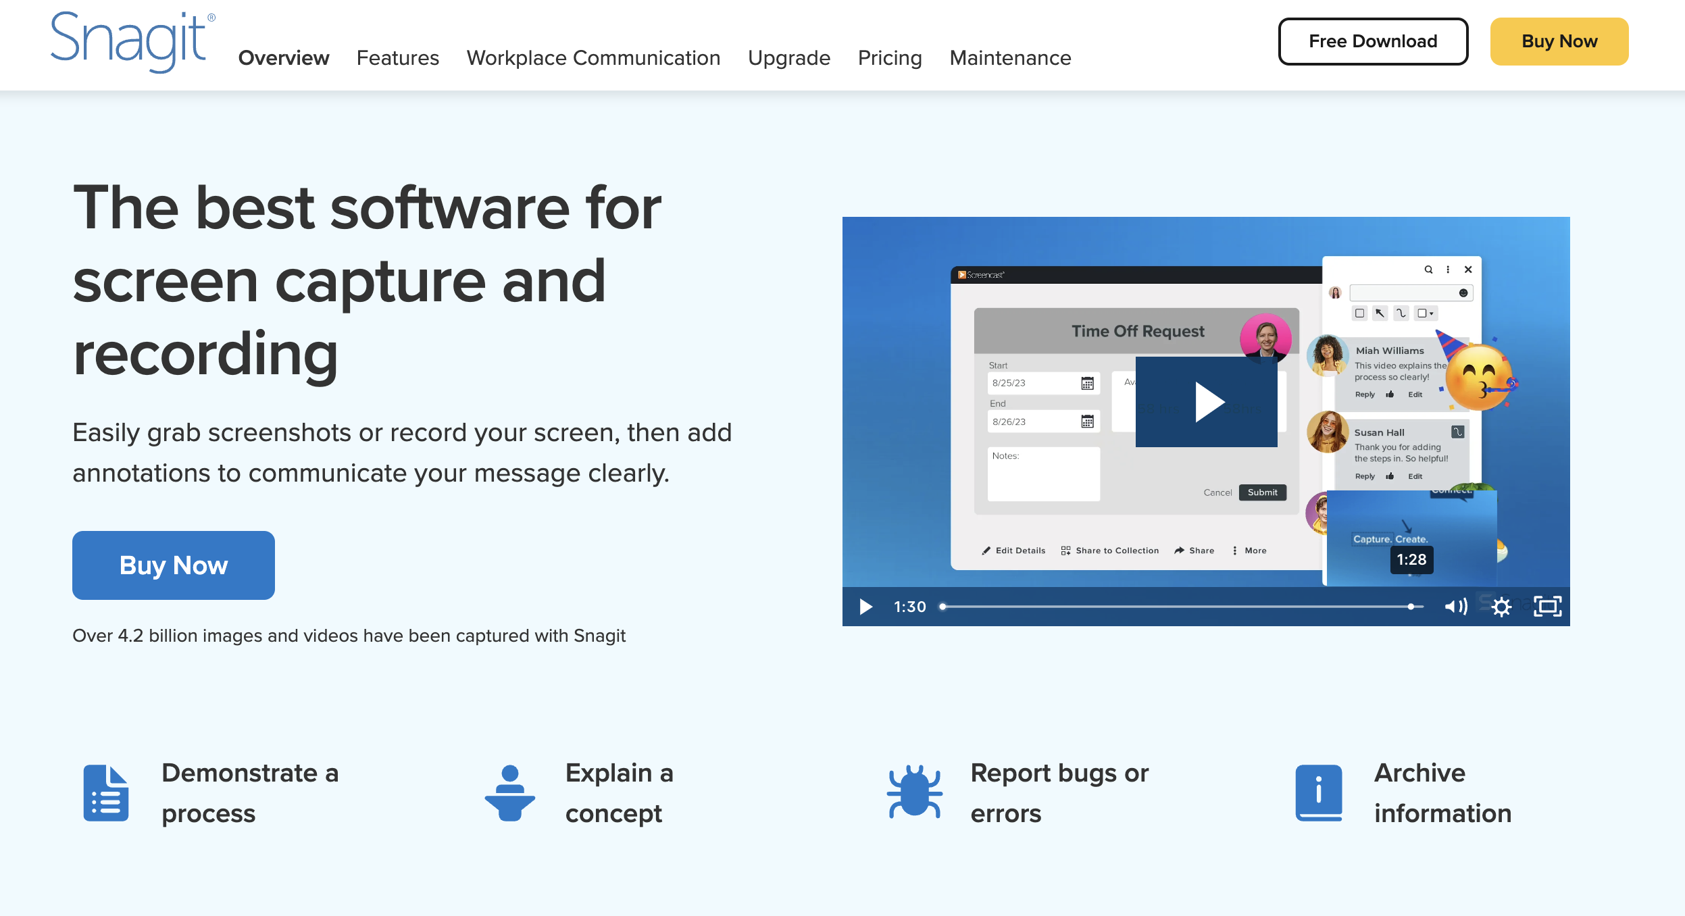Screen dimensions: 1685x916
Task: Click the yellow Buy Now button in header
Action: [x=1559, y=42]
